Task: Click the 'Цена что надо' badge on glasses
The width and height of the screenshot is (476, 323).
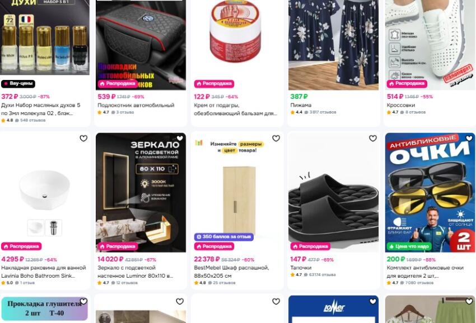Action: point(409,246)
